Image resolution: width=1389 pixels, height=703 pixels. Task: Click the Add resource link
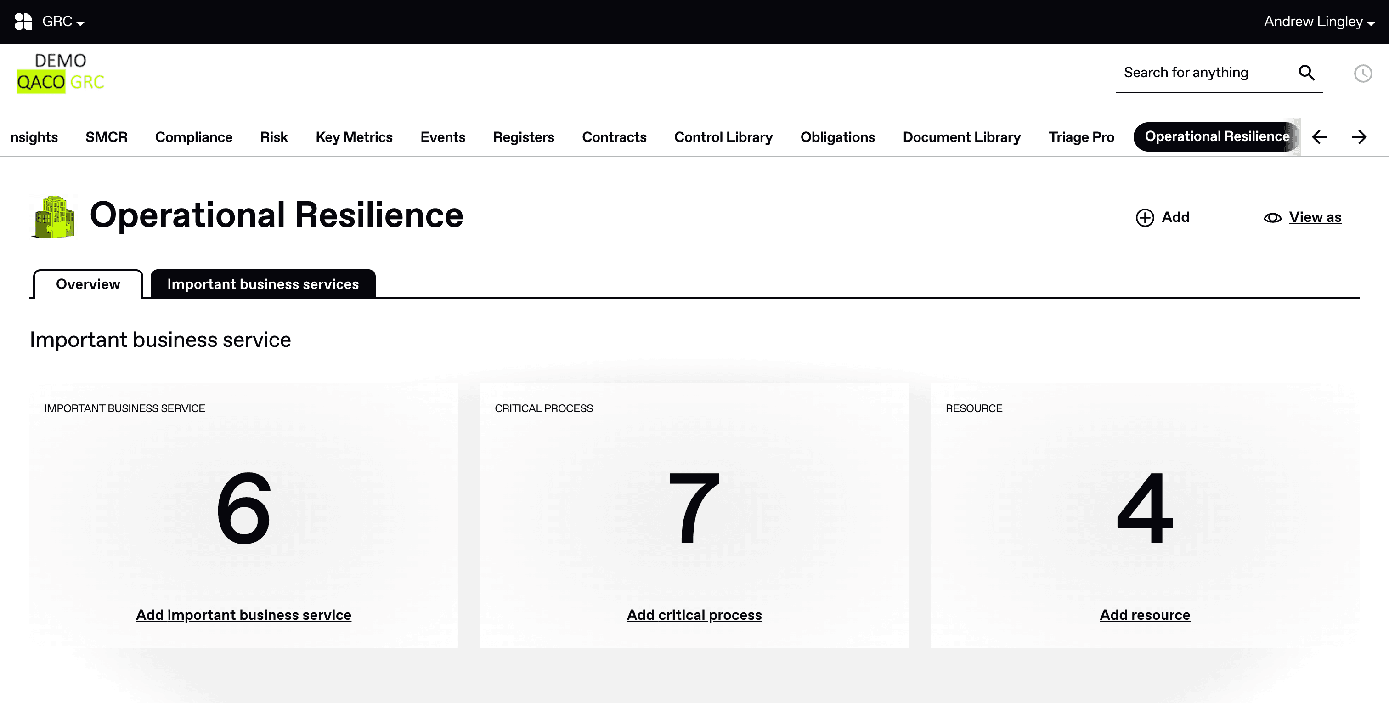tap(1144, 614)
